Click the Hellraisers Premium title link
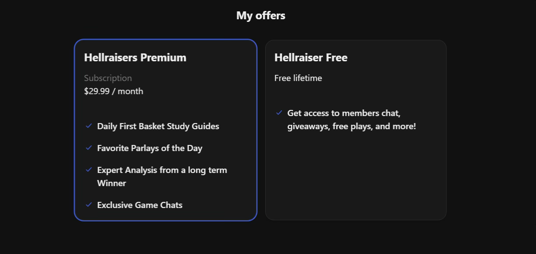 [135, 57]
